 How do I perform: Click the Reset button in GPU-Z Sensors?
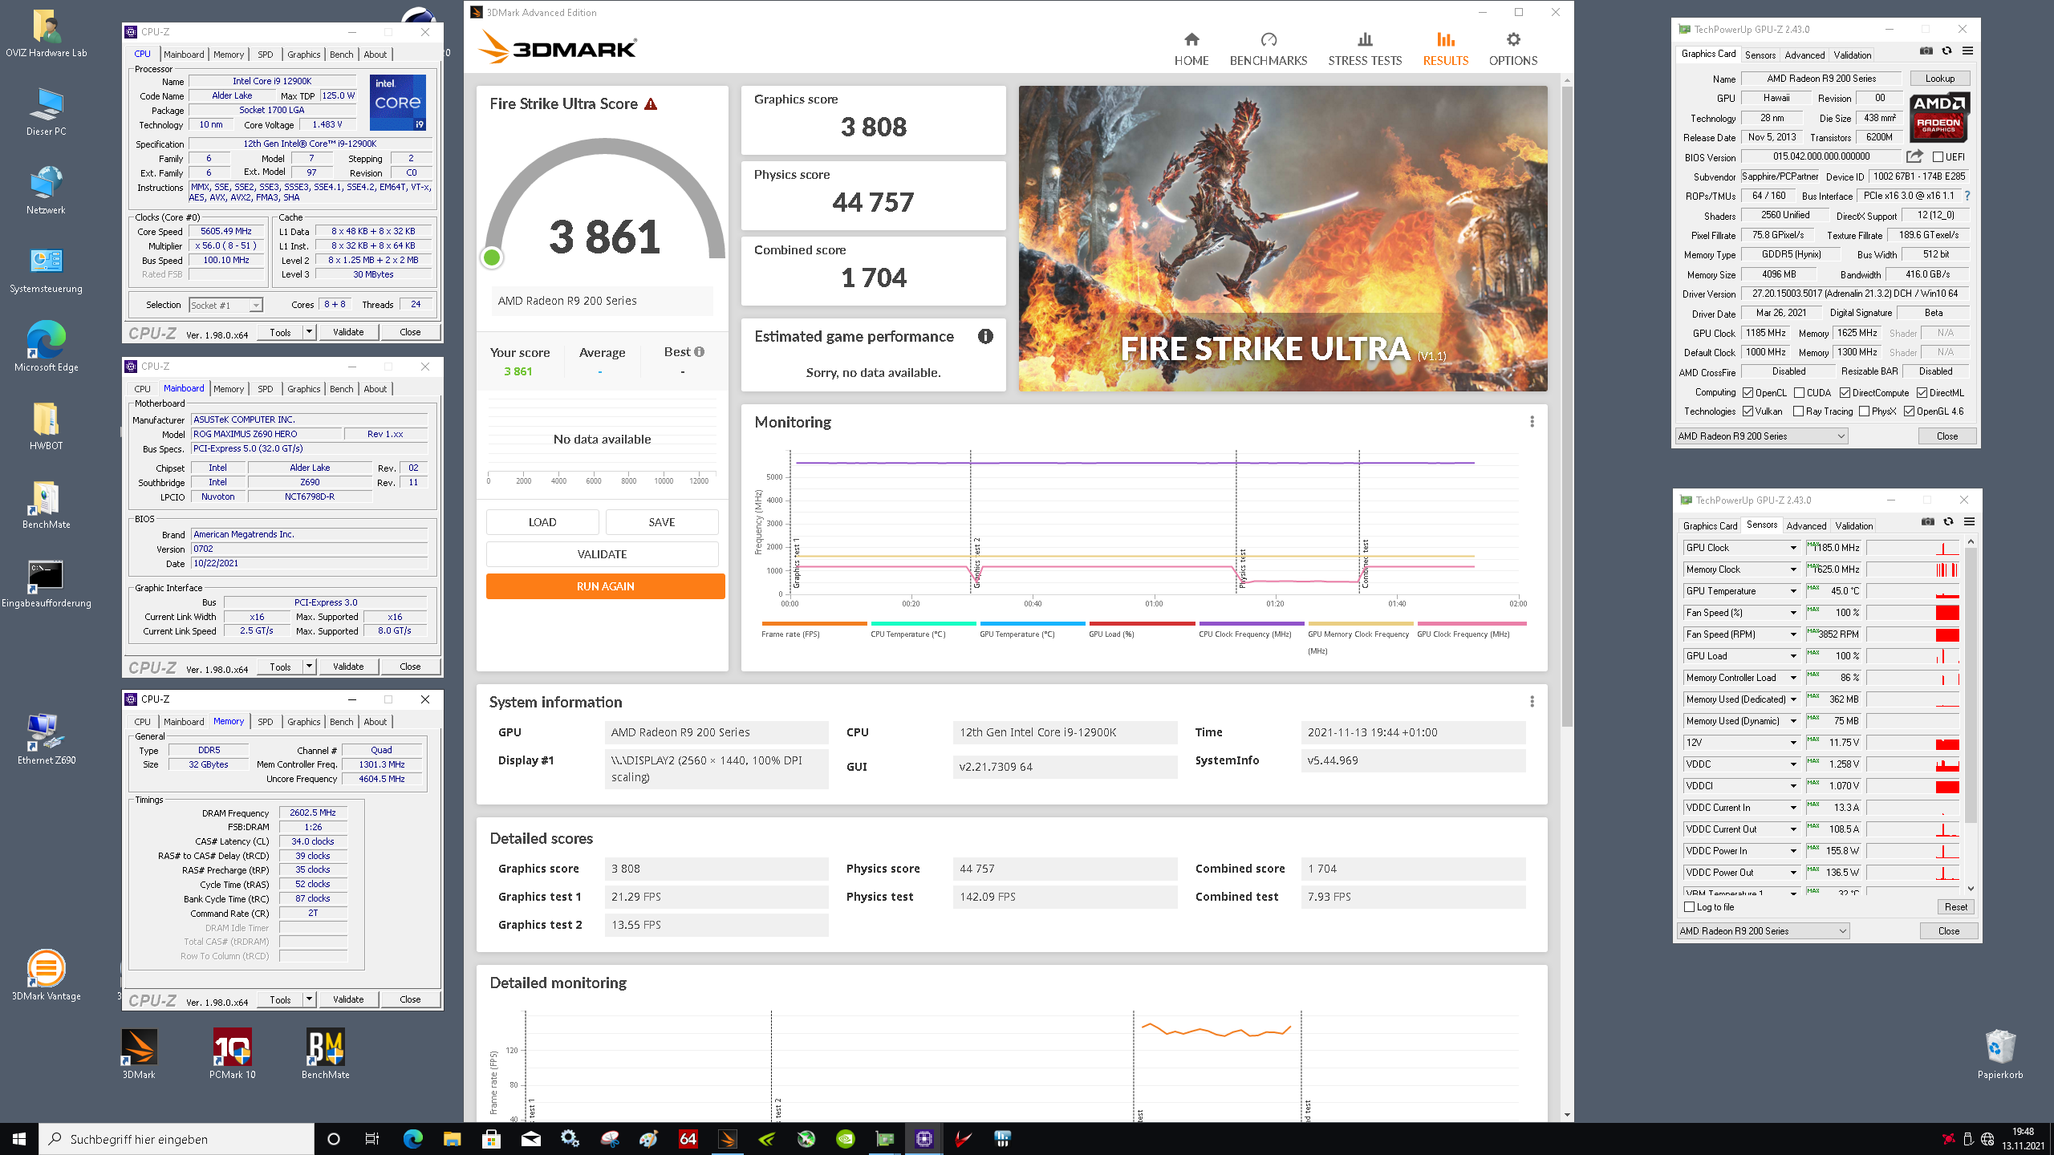[x=1955, y=907]
